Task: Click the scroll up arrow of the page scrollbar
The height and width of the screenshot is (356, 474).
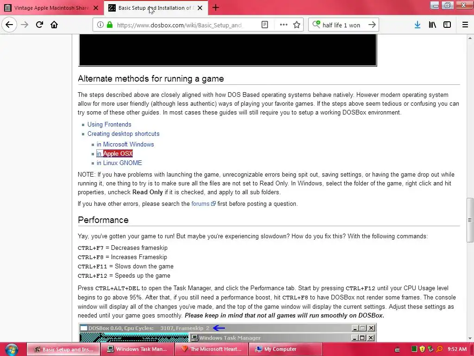Action: point(470,38)
